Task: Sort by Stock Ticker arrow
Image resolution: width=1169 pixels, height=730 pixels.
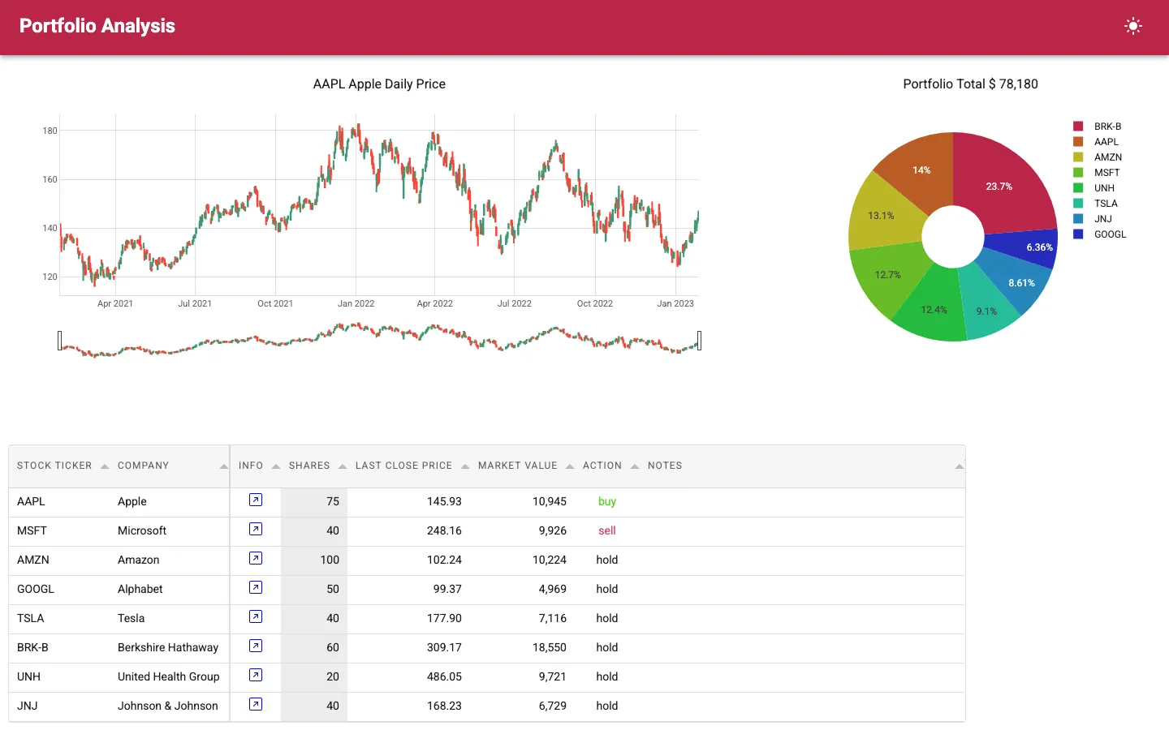Action: click(105, 466)
